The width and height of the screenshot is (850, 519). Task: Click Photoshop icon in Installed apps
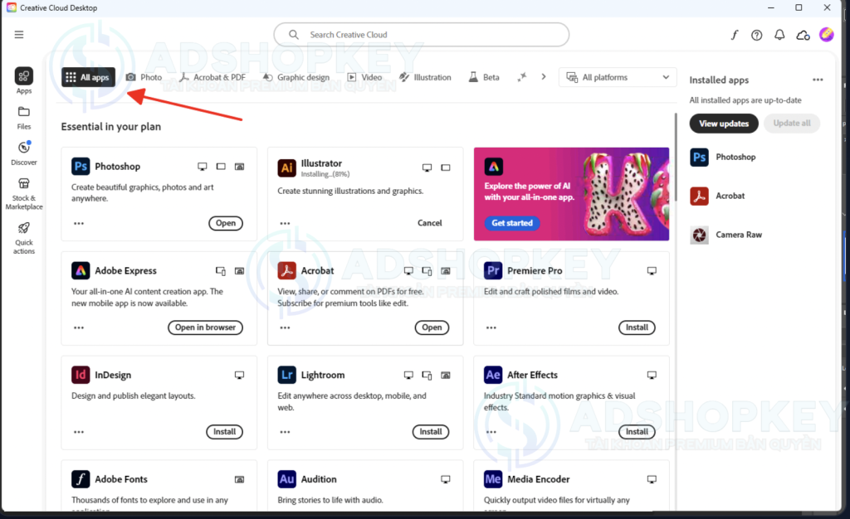pos(699,157)
